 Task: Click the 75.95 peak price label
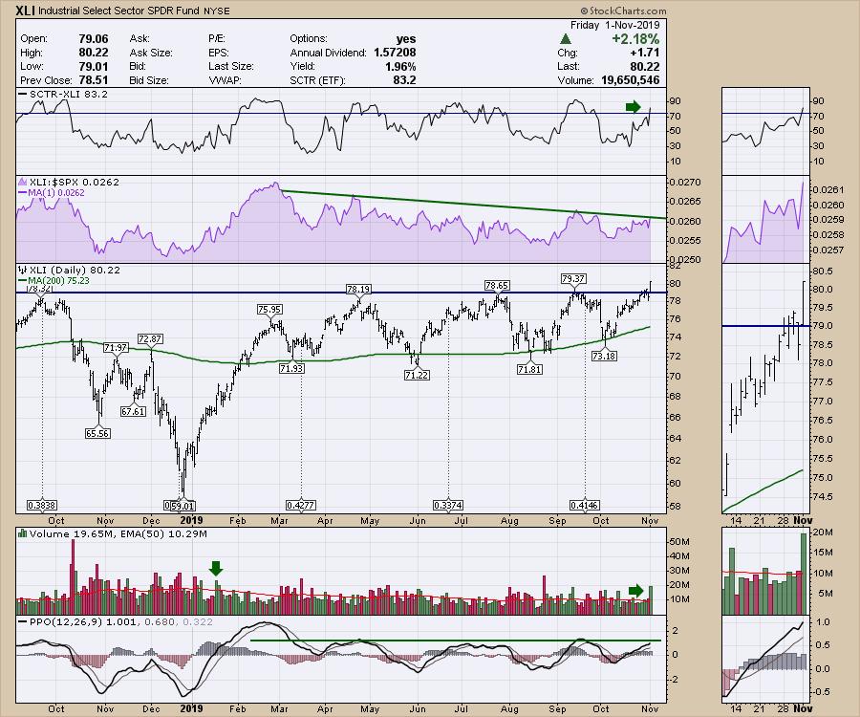coord(269,310)
